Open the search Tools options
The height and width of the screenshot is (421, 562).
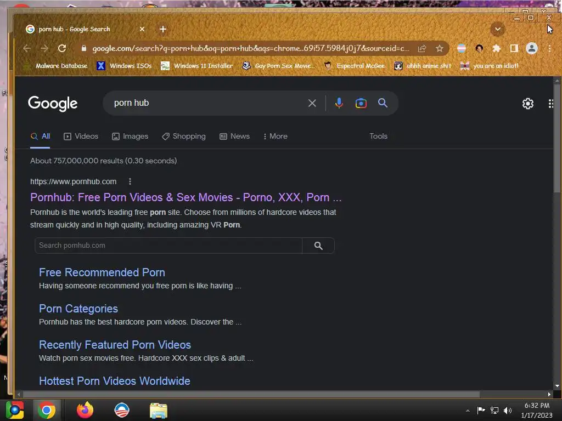coord(379,136)
